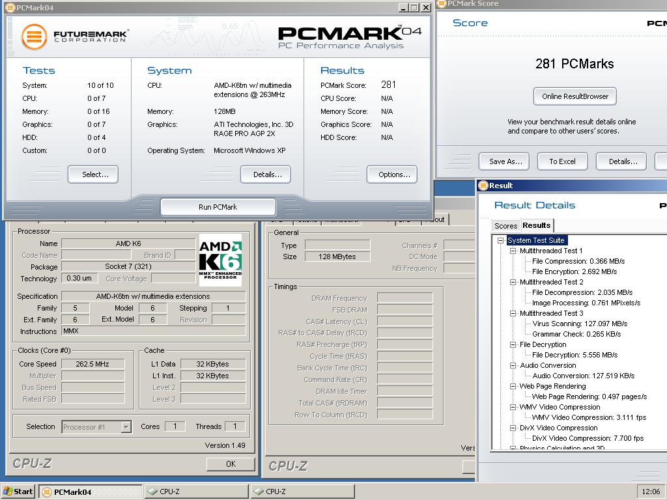Click the CPU Name field AMD K6
Image resolution: width=667 pixels, height=500 pixels.
click(x=128, y=243)
